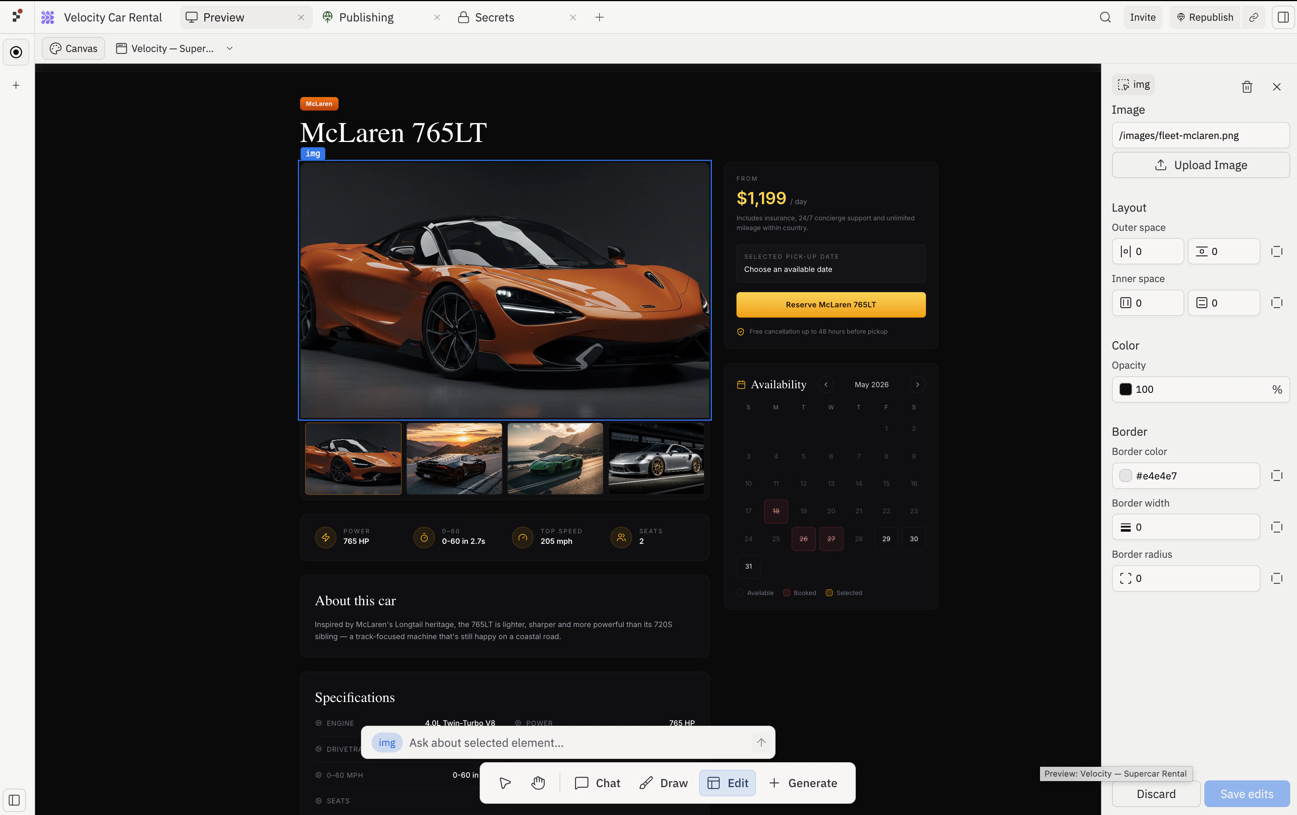The width and height of the screenshot is (1297, 815).
Task: Click the horizontal outer space field
Action: click(x=1148, y=251)
